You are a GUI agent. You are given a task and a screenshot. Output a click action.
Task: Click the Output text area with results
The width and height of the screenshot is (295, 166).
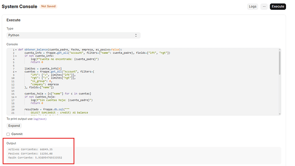[144, 155]
